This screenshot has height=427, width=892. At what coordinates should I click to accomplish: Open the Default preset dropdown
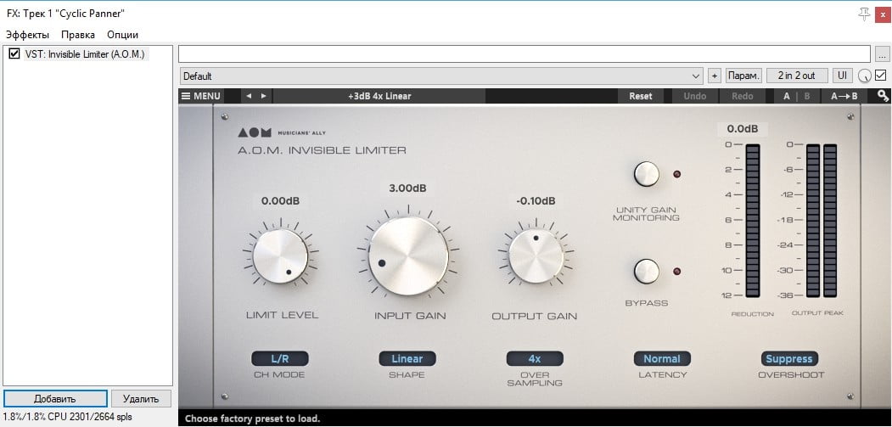click(442, 76)
